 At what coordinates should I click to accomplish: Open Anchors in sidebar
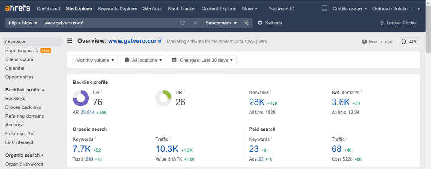point(14,125)
